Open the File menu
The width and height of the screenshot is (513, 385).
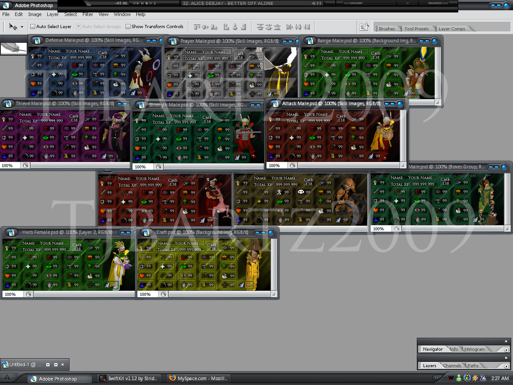pos(6,14)
